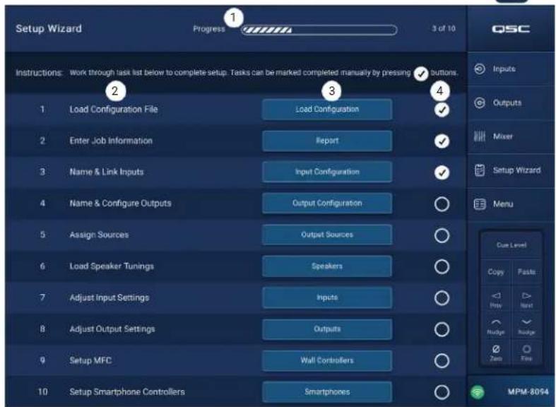Viewport: 556px width, 407px height.
Task: Click the QSC logo
Action: pyautogui.click(x=511, y=29)
